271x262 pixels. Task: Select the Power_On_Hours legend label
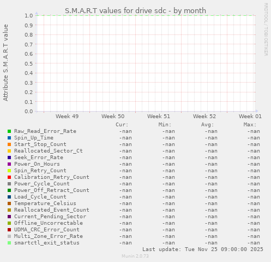pos(37,164)
